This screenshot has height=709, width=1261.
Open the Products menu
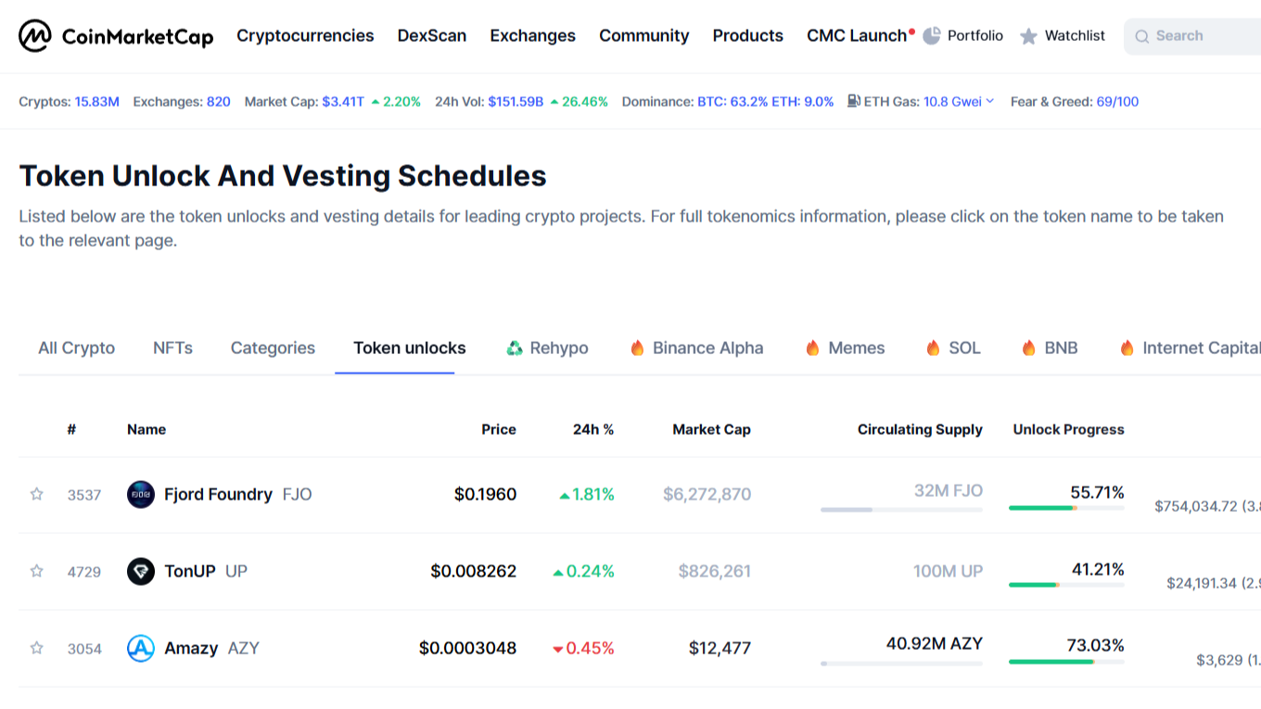click(x=748, y=36)
